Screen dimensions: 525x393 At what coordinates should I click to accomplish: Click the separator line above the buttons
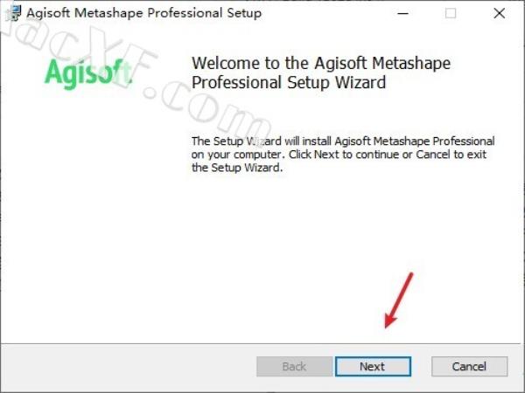(x=261, y=343)
